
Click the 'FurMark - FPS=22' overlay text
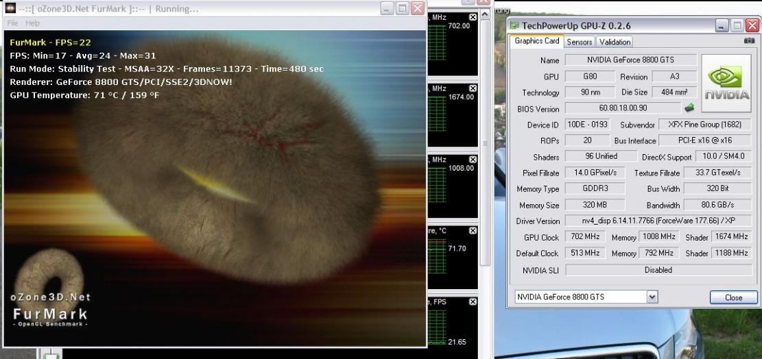click(50, 42)
